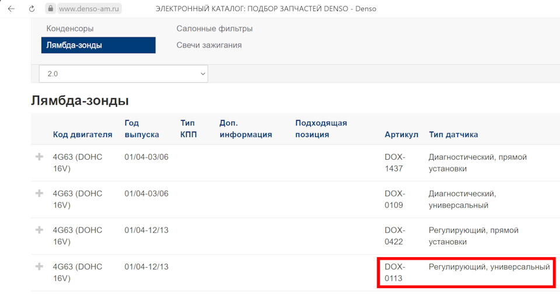Sort by the Код двигателя column header
The image size is (560, 298).
coord(82,135)
